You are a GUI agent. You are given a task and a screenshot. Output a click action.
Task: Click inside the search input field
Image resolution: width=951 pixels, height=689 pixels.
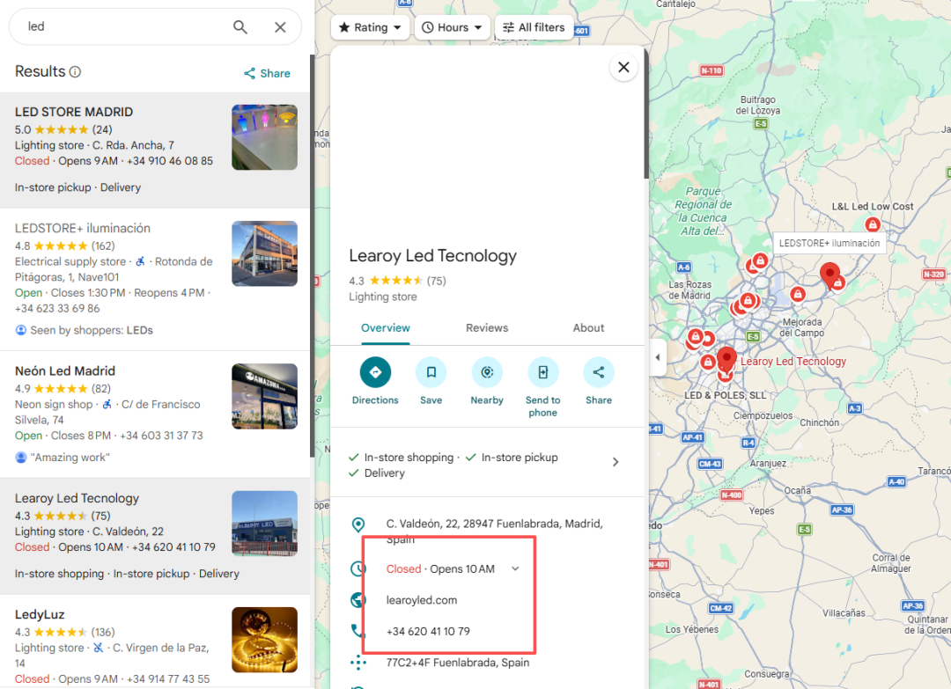[124, 26]
